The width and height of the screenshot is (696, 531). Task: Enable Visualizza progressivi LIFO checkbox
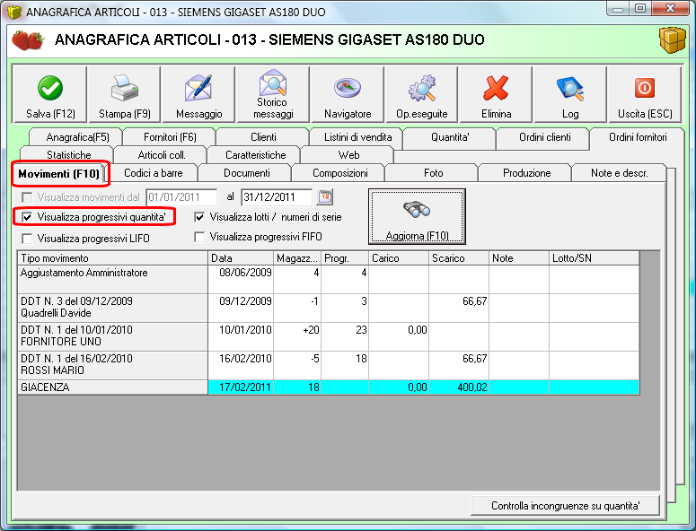[x=27, y=239]
